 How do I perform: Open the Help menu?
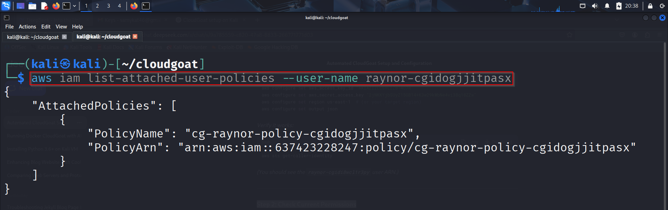78,27
